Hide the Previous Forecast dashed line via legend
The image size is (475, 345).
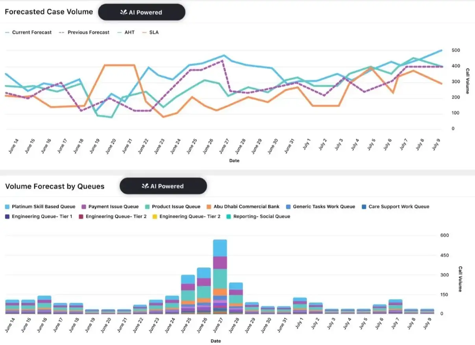(x=83, y=32)
